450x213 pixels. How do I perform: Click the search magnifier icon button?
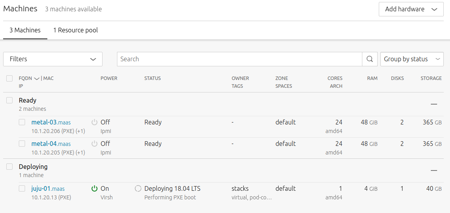pyautogui.click(x=370, y=59)
